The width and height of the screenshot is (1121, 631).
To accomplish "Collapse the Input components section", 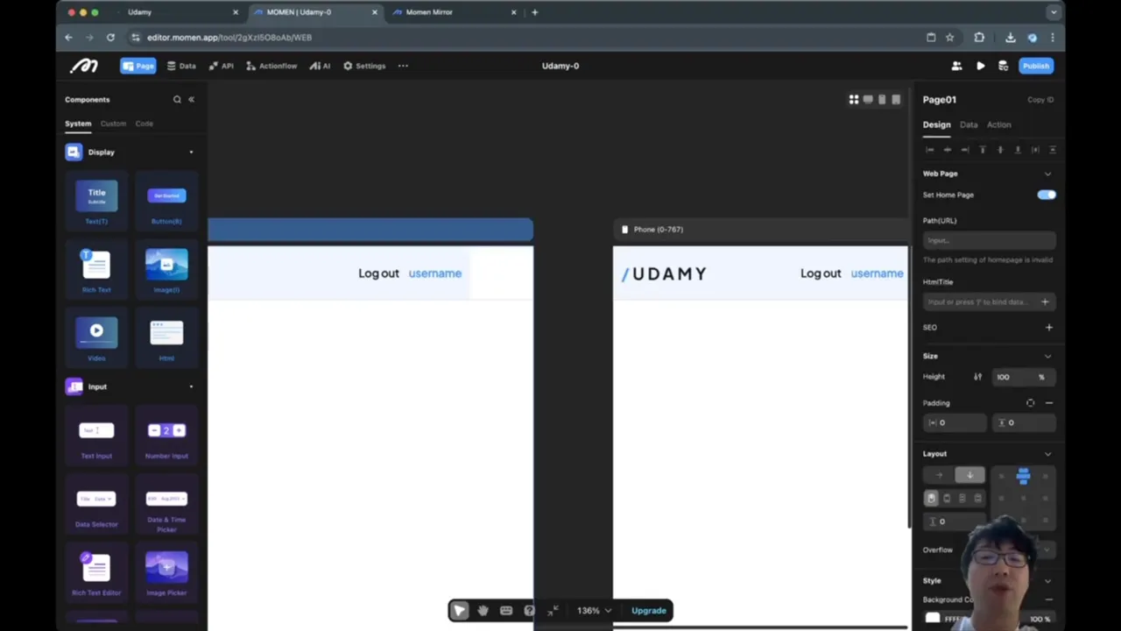I will (x=191, y=386).
